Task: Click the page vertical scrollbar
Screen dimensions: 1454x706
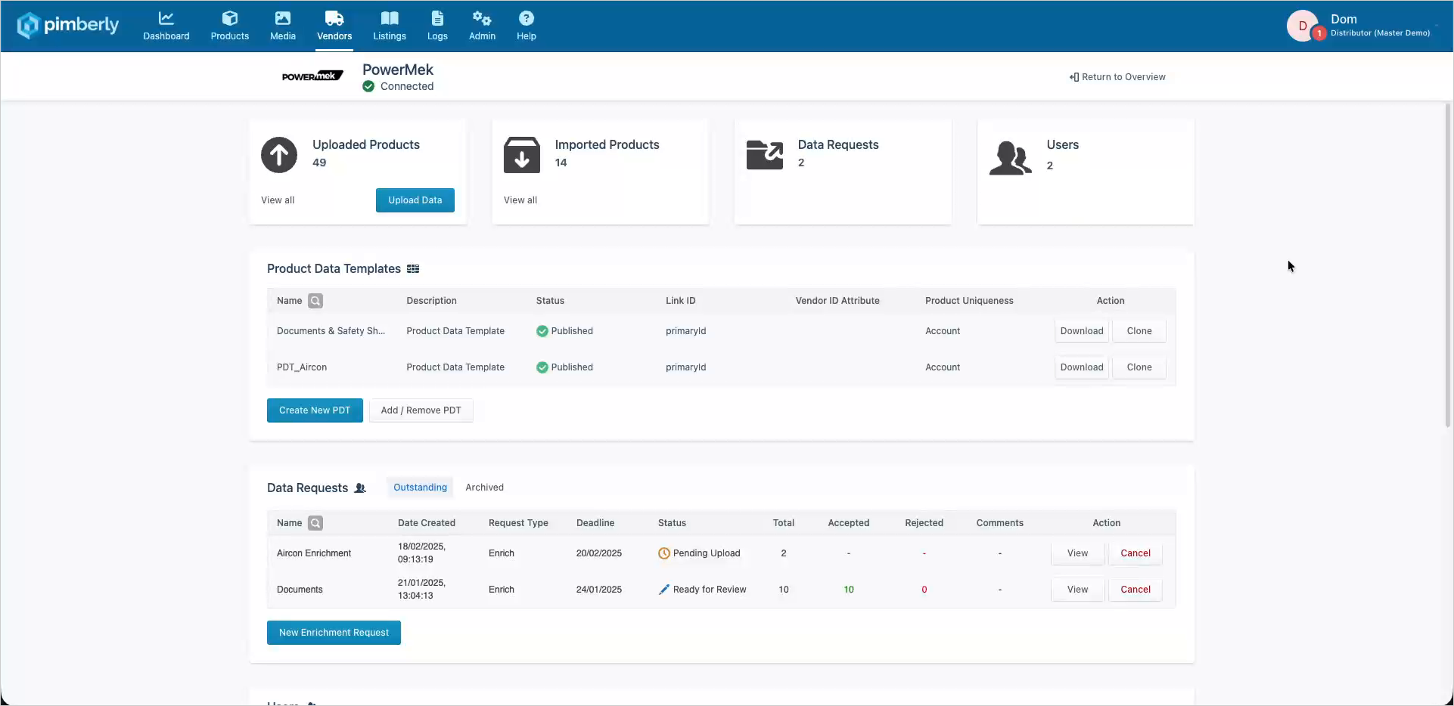Action: pos(1448,265)
